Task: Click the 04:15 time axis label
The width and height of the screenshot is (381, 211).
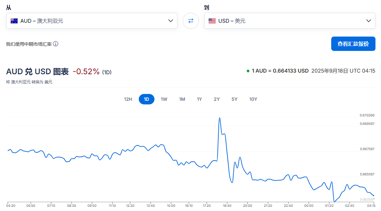Action: click(x=371, y=206)
